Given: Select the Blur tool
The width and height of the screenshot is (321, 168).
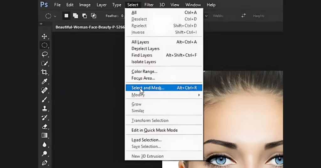Looking at the screenshot, I should pos(45,145).
